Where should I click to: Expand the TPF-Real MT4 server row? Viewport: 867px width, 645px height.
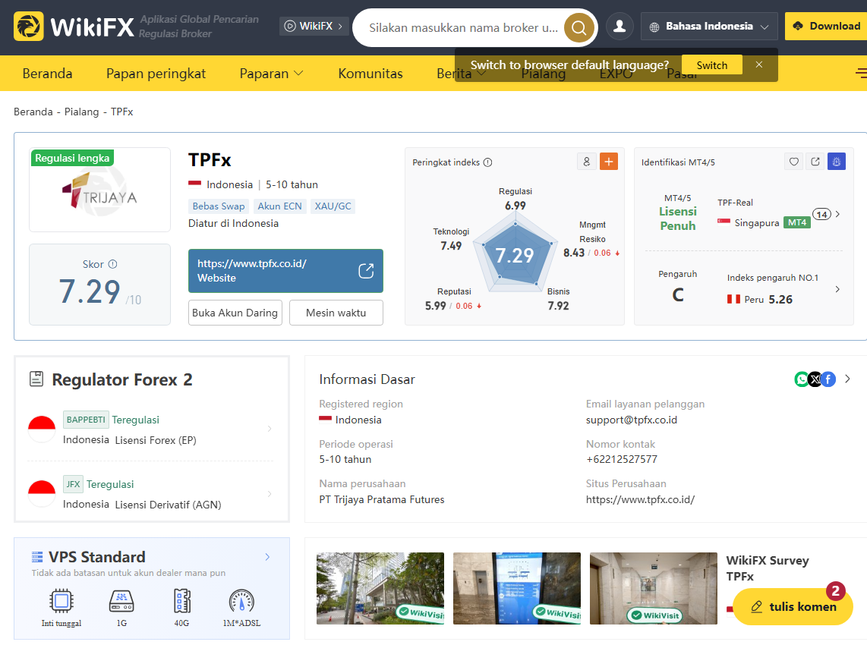click(837, 214)
